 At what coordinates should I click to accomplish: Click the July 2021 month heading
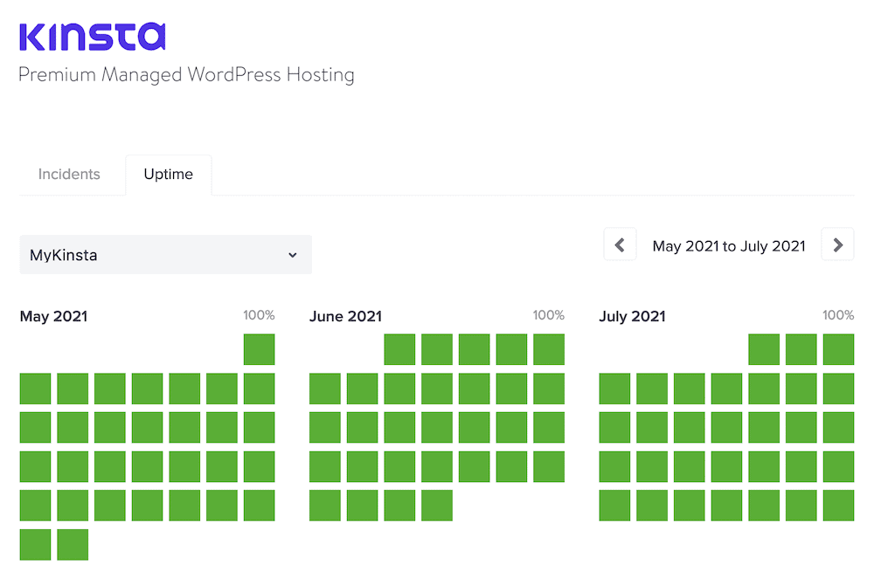pyautogui.click(x=632, y=317)
